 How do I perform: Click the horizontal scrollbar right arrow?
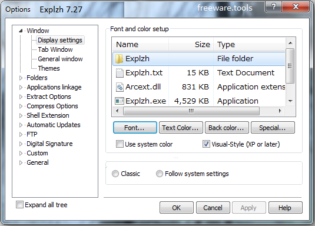click(280, 111)
